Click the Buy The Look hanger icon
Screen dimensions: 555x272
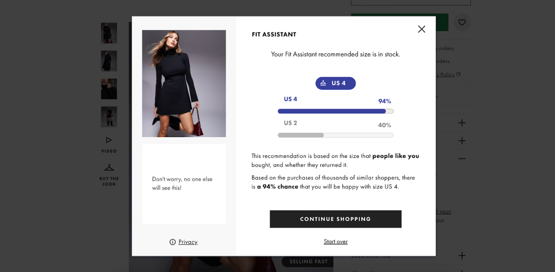109,167
